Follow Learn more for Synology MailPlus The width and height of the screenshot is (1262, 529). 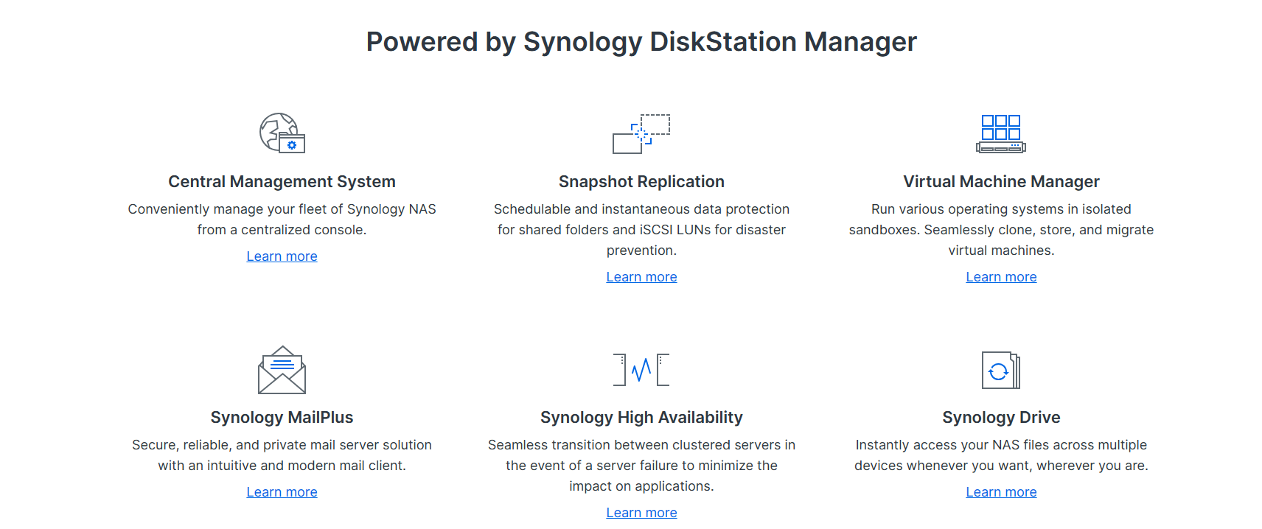click(282, 492)
